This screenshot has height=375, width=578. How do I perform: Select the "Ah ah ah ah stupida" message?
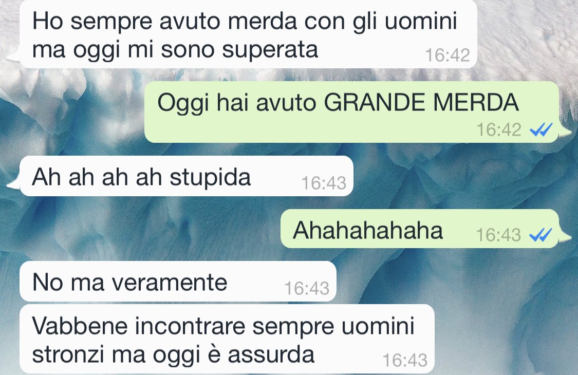pos(187,176)
